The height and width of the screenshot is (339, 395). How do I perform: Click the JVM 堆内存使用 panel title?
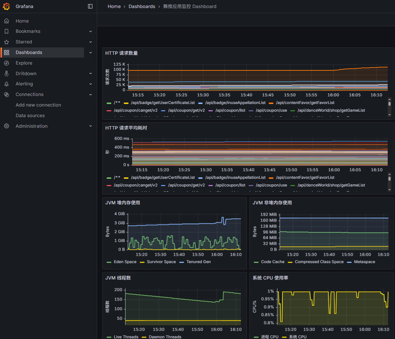[x=122, y=203]
